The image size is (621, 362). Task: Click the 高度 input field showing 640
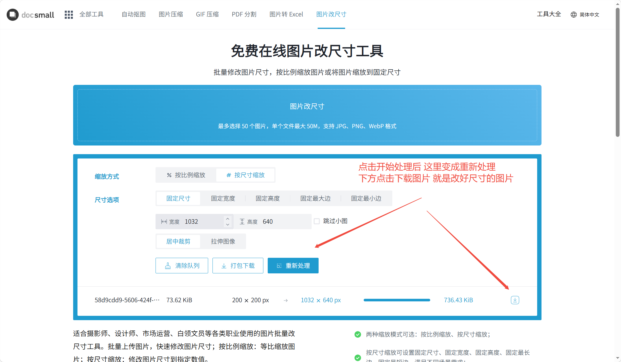272,222
